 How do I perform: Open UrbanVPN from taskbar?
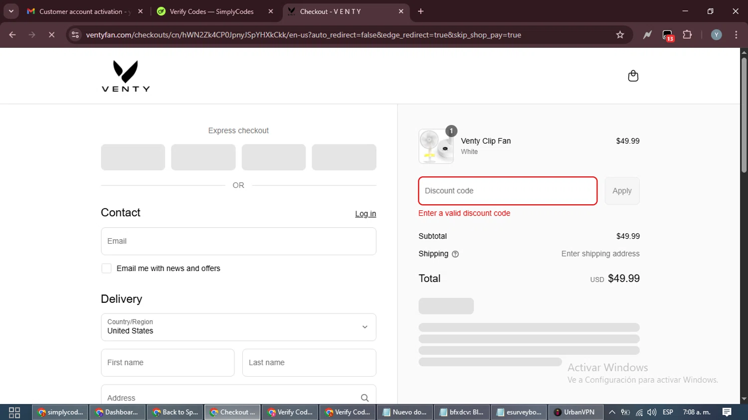pyautogui.click(x=576, y=412)
